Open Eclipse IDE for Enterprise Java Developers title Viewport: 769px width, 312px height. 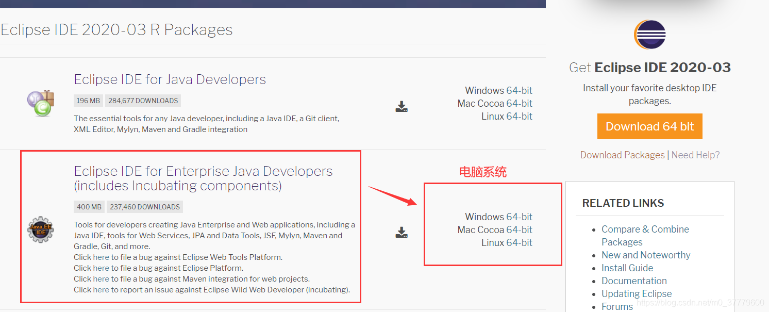(x=204, y=178)
